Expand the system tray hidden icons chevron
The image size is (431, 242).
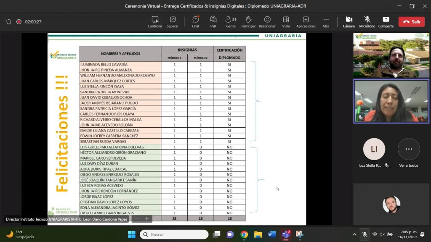click(x=354, y=234)
